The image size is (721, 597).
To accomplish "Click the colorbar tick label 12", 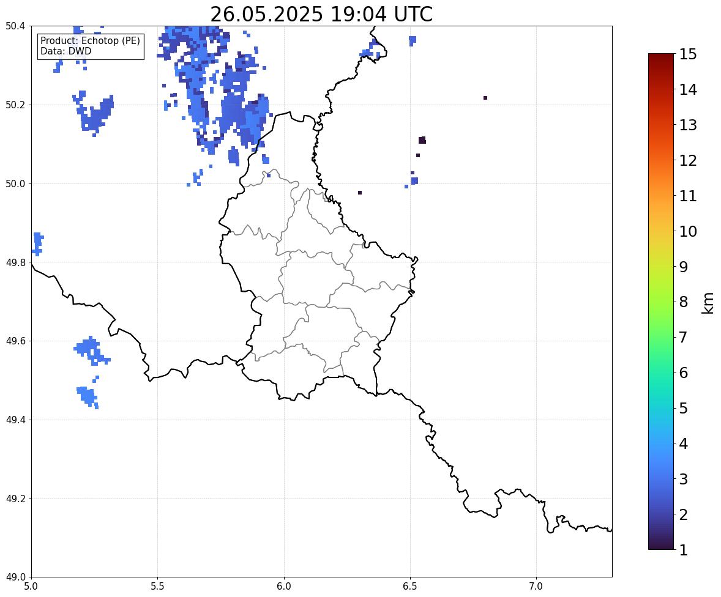I will click(688, 160).
